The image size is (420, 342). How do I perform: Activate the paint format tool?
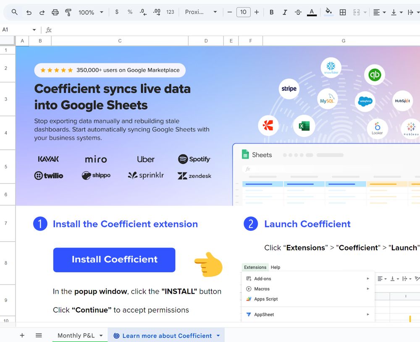click(x=68, y=12)
